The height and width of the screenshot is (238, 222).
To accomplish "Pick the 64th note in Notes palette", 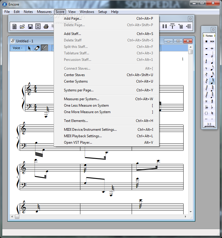I will (x=212, y=88).
